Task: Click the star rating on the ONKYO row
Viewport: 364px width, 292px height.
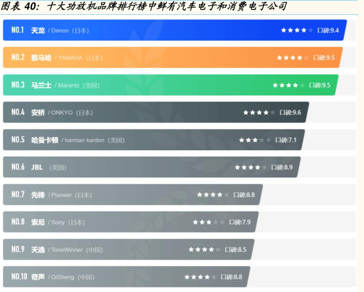Action: (x=259, y=113)
